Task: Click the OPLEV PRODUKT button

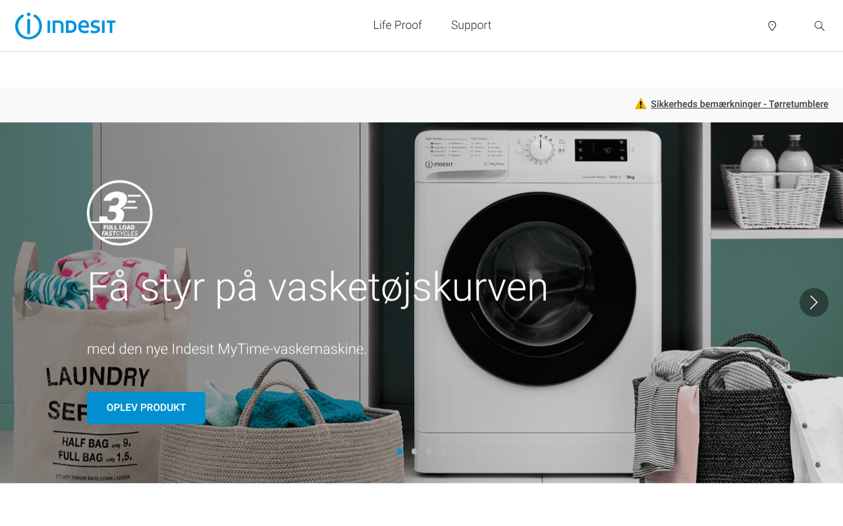Action: (146, 408)
